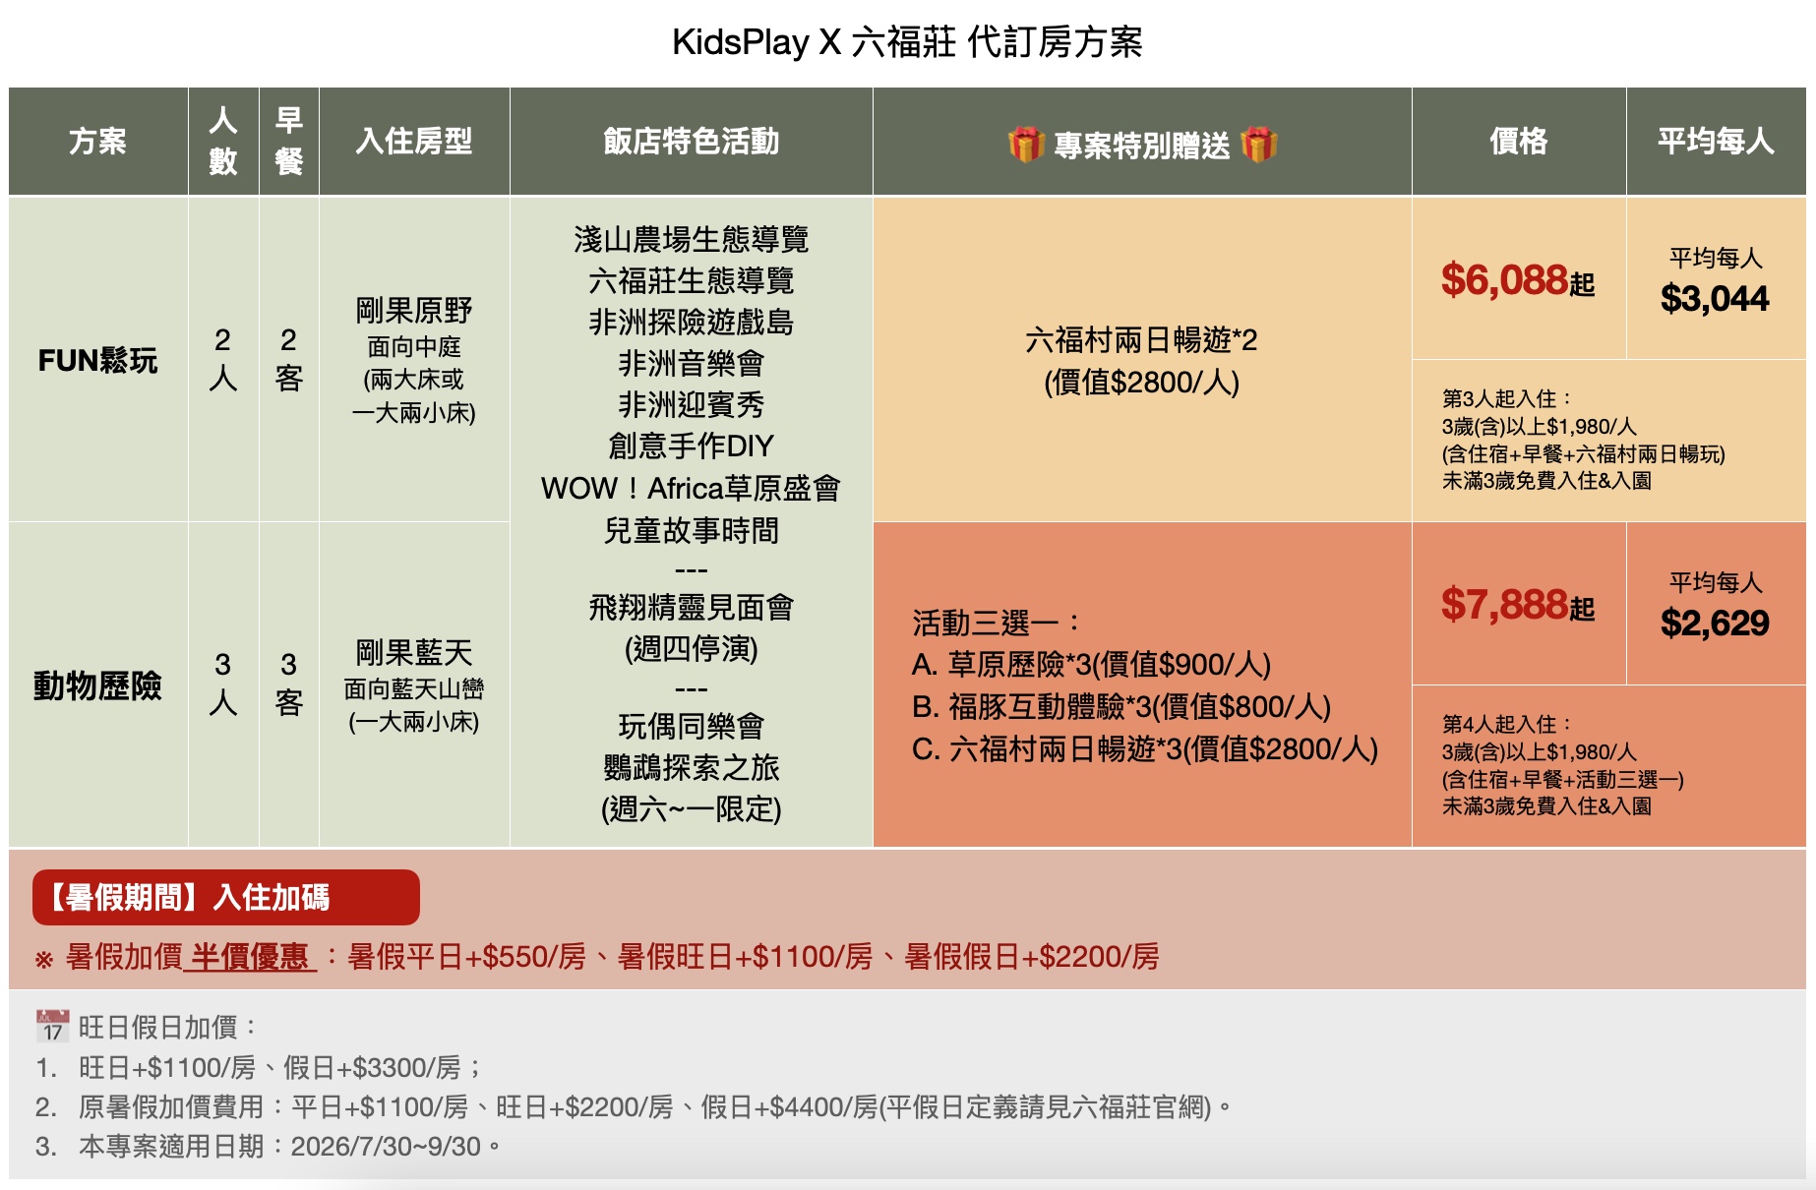The height and width of the screenshot is (1190, 1816).
Task: Click the 早餐 column header
Action: click(288, 141)
